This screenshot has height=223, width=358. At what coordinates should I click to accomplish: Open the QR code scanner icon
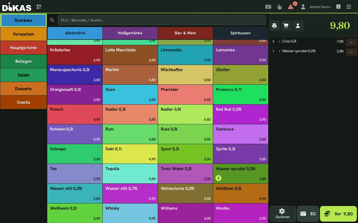(x=39, y=7)
